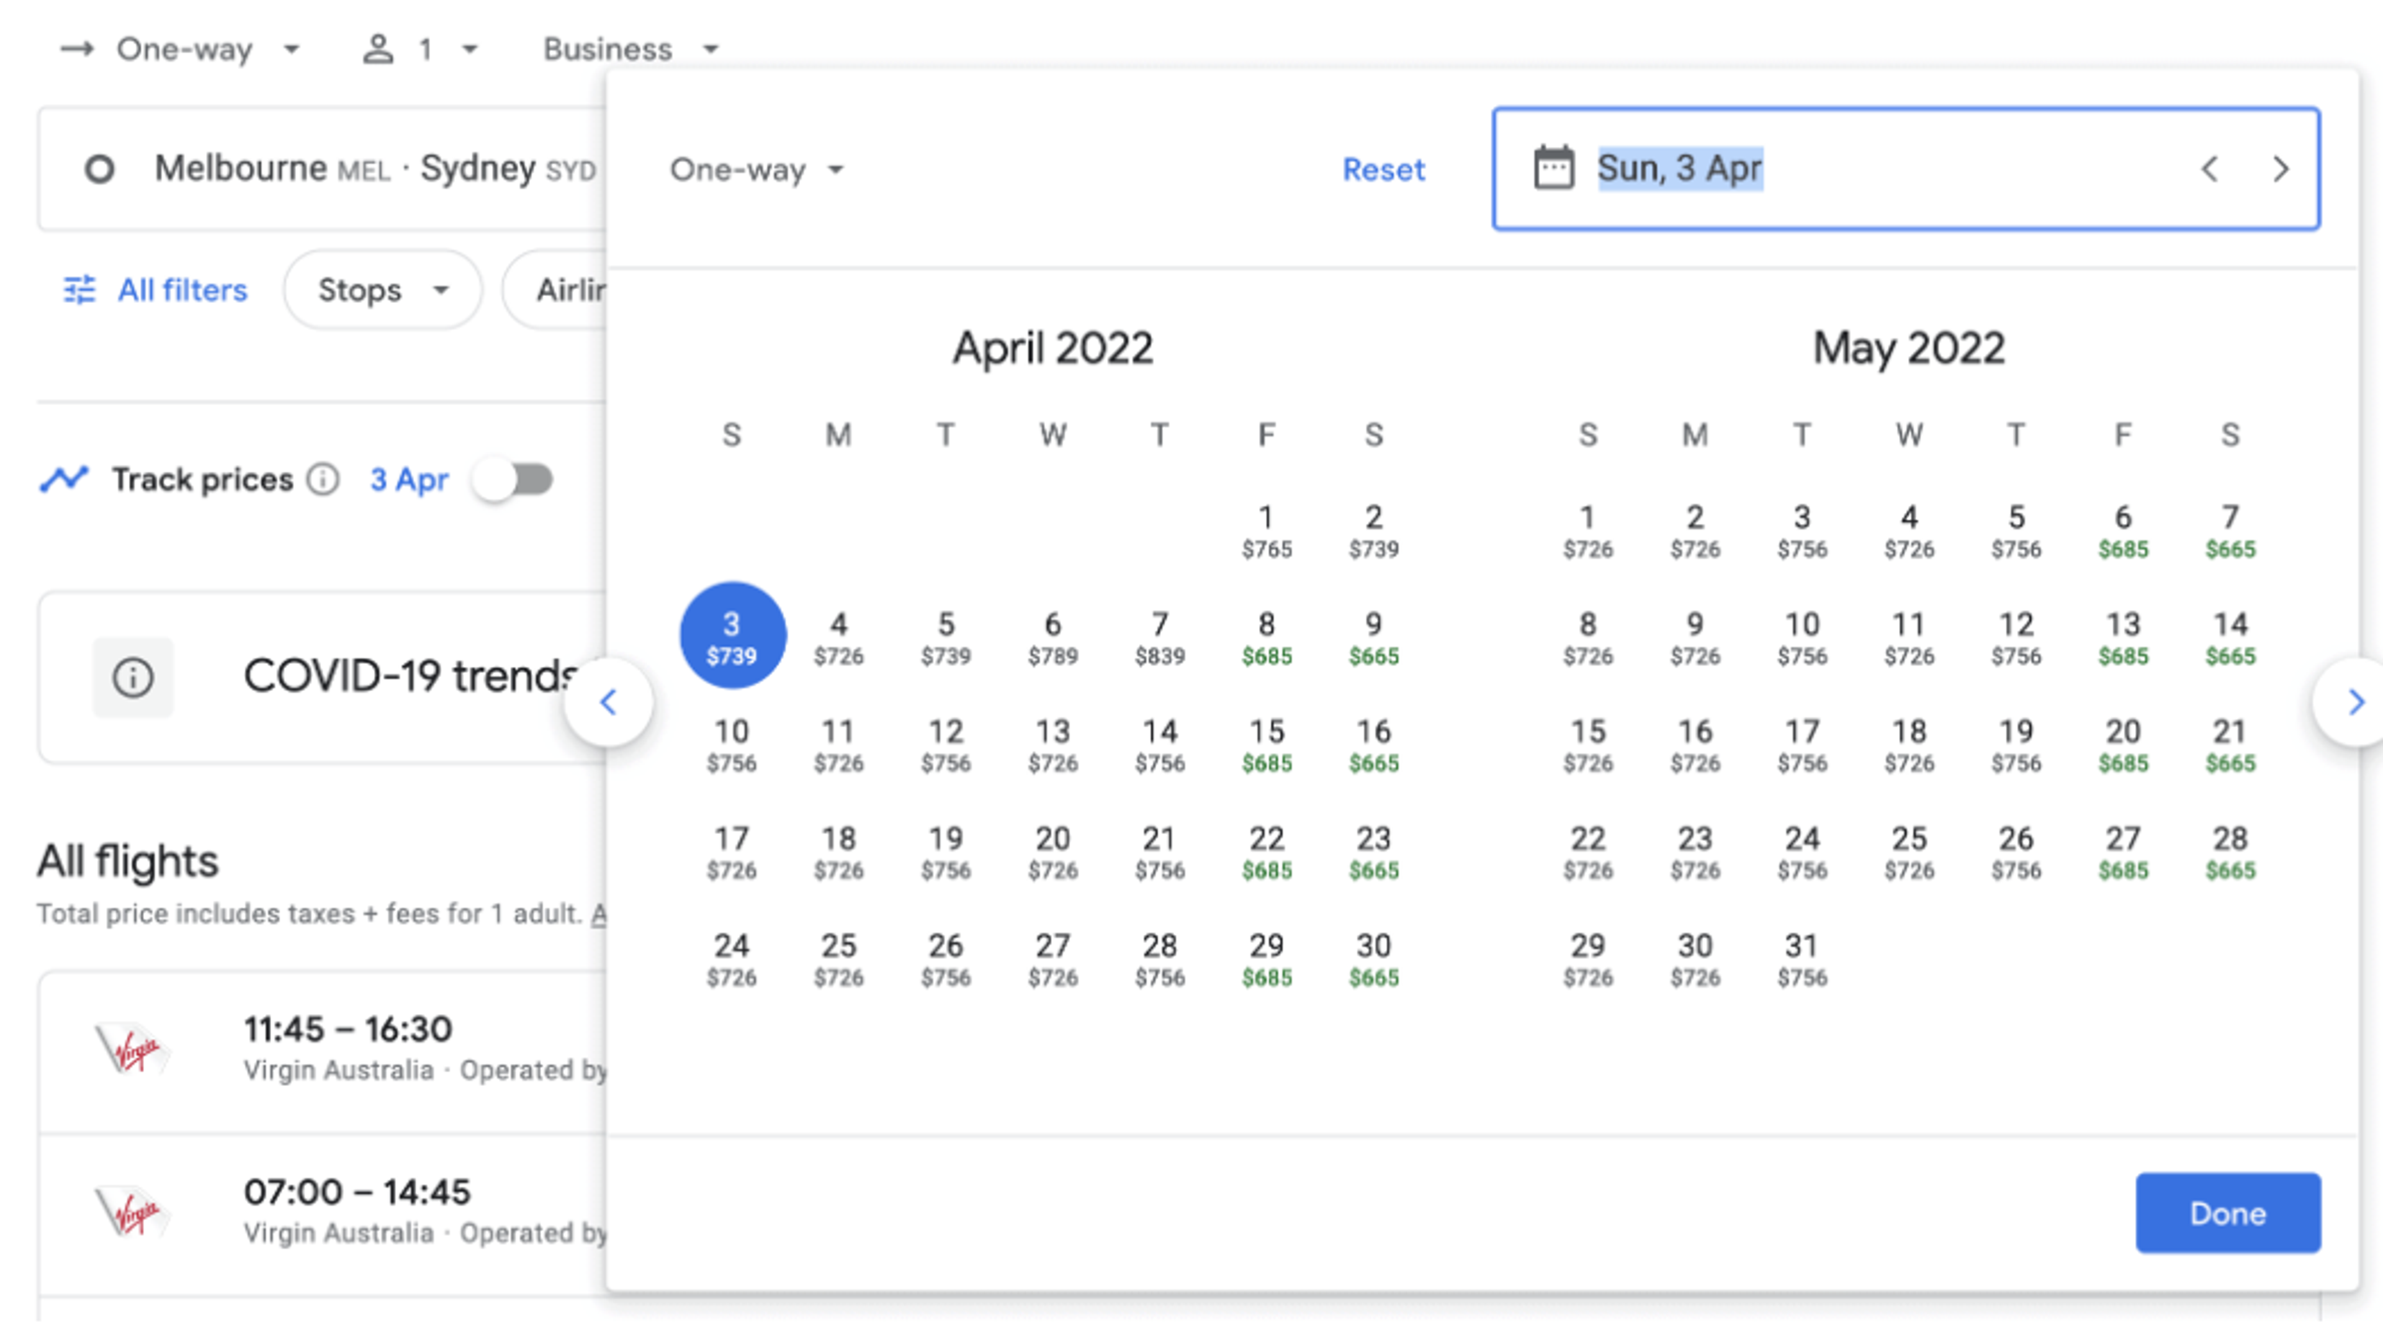Advance to next day using date field arrow
2383x1330 pixels.
[2281, 168]
